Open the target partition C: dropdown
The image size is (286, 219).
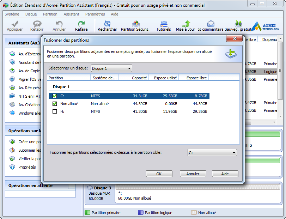pos(212,153)
